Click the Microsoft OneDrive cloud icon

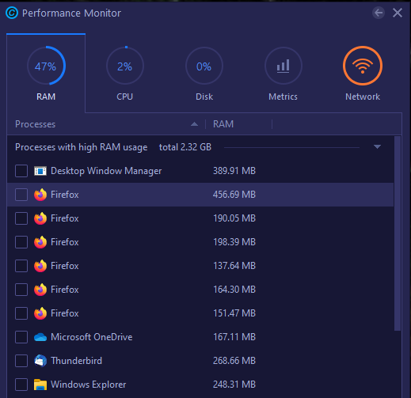[x=40, y=337]
